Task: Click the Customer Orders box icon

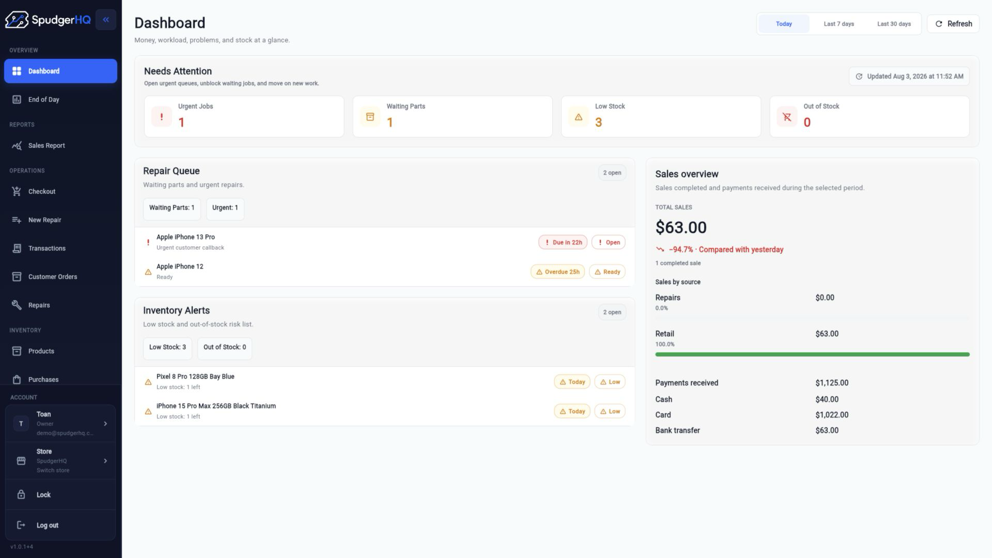Action: (x=17, y=276)
